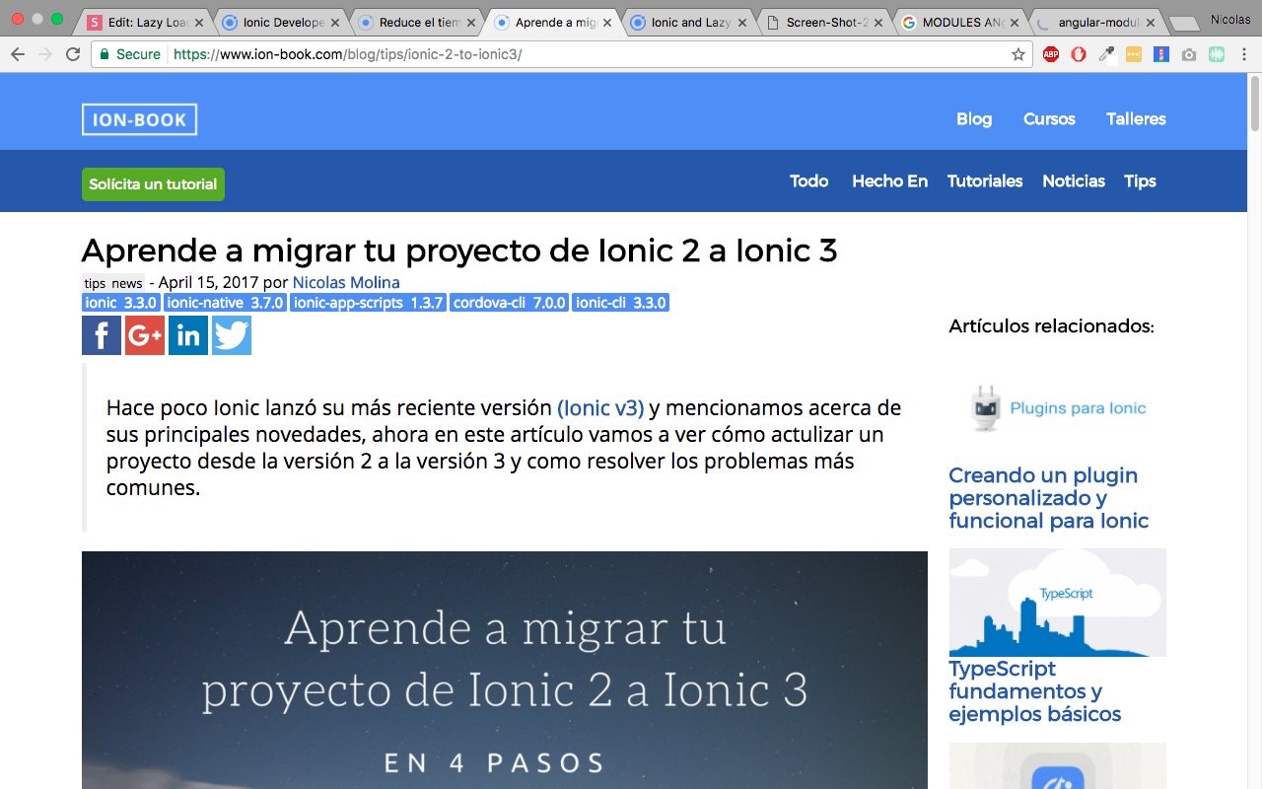1262x789 pixels.
Task: Select the Tutoriales category
Action: 985,181
